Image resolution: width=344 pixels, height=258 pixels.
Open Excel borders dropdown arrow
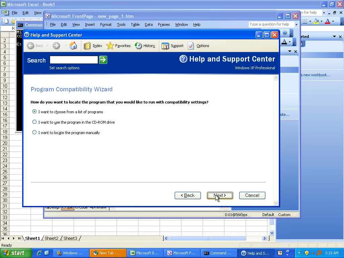coord(310,21)
